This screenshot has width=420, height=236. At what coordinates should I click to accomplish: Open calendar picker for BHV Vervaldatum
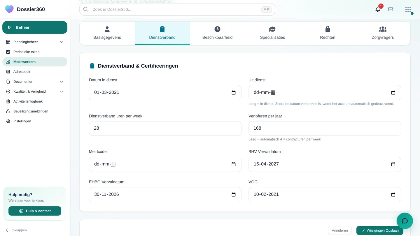[x=393, y=164]
